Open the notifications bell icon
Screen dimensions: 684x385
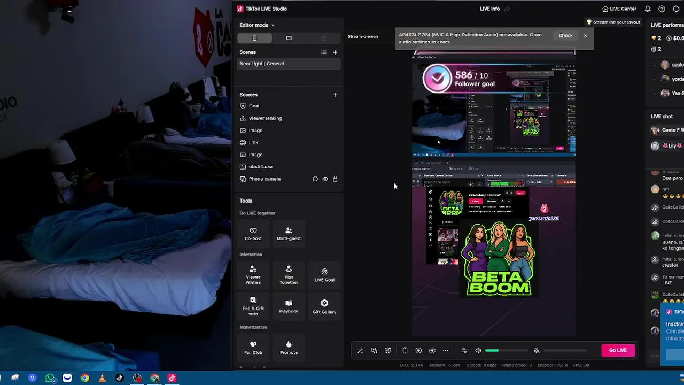[x=648, y=9]
